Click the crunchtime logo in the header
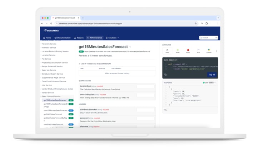Image resolution: width=268 pixels, height=150 pixels. coord(51,31)
